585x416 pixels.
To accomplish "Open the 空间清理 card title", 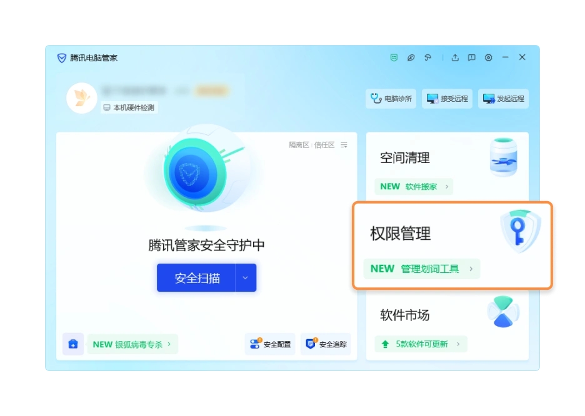I will (x=405, y=158).
